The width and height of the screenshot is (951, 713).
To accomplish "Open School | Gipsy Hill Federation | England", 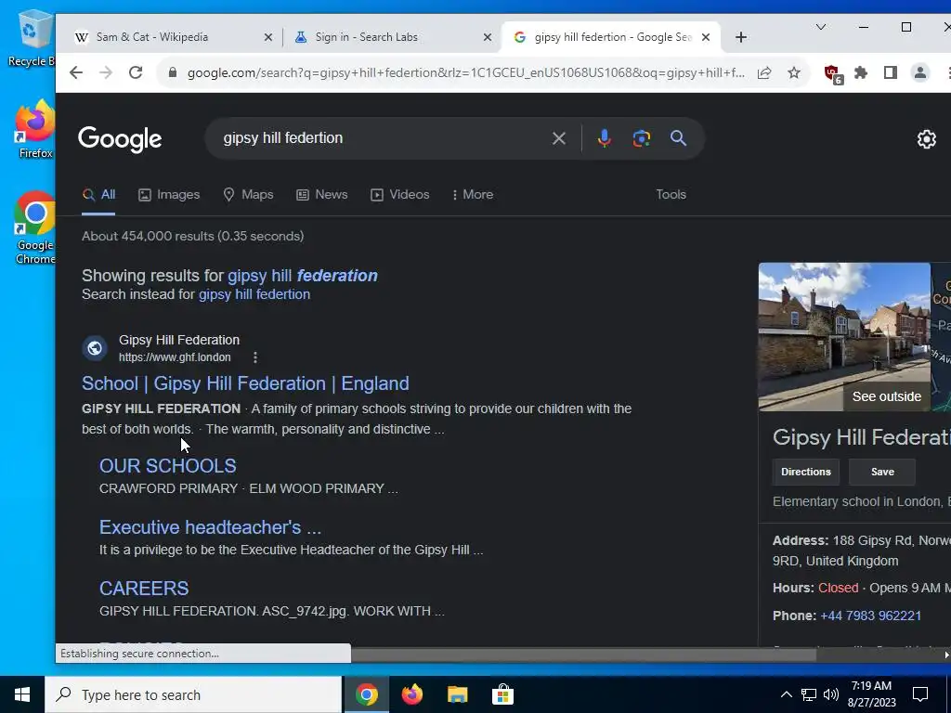I will tap(245, 383).
